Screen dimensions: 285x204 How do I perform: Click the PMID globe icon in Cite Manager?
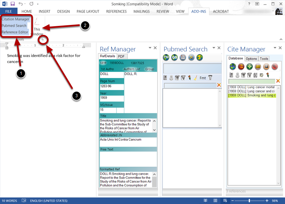tap(233, 67)
